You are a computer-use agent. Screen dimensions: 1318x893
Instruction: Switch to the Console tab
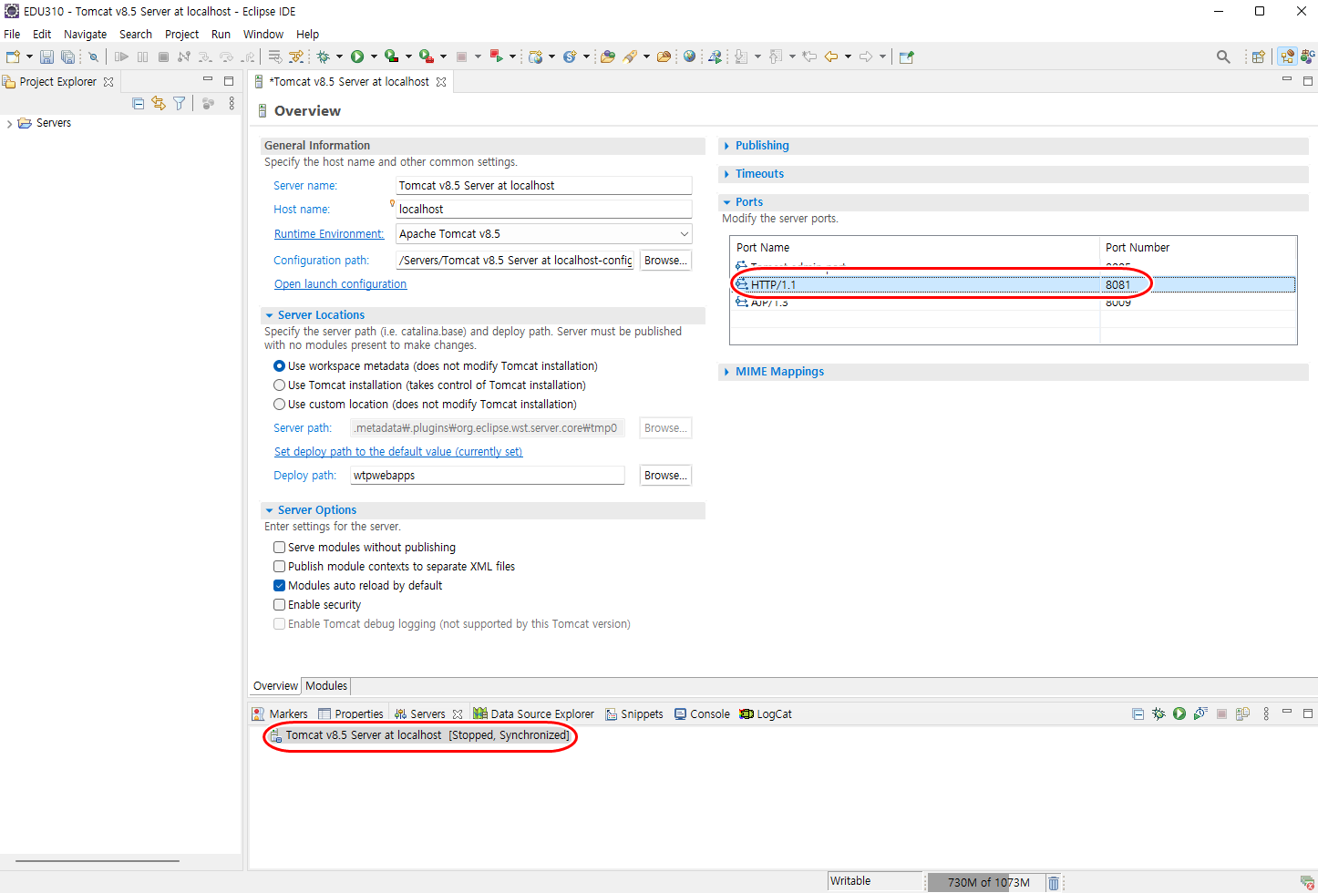tap(702, 714)
